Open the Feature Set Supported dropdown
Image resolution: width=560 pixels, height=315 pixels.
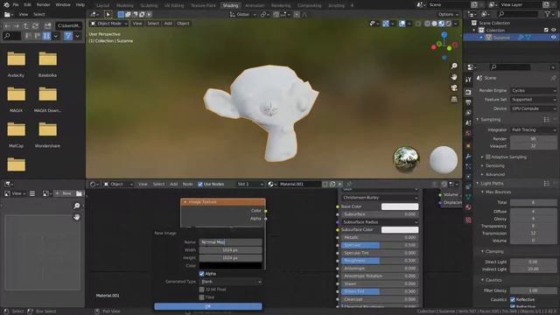[x=534, y=100]
